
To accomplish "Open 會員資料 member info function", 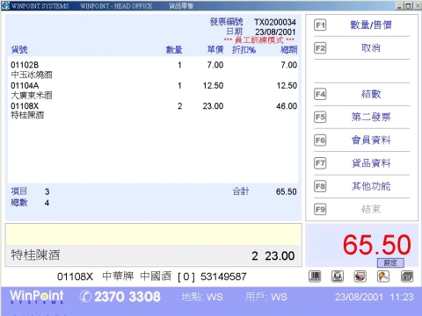I will pos(371,140).
